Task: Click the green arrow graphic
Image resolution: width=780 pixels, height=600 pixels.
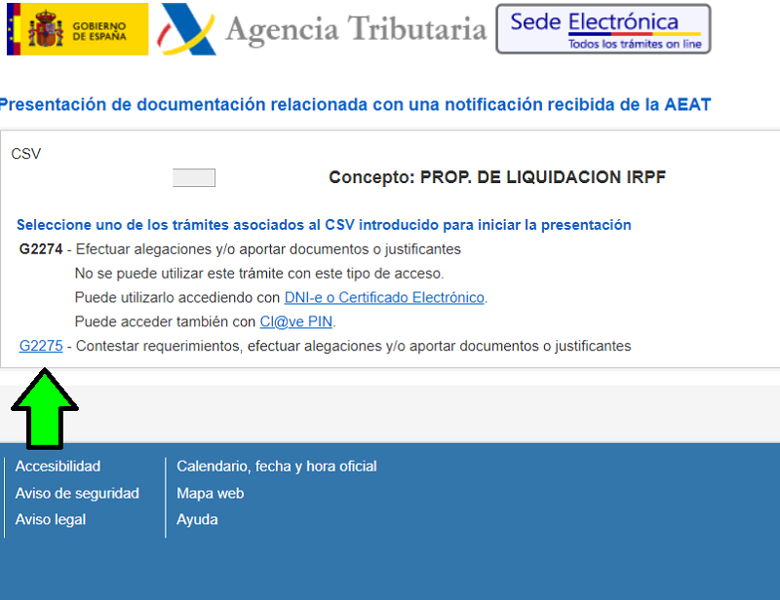Action: click(42, 399)
